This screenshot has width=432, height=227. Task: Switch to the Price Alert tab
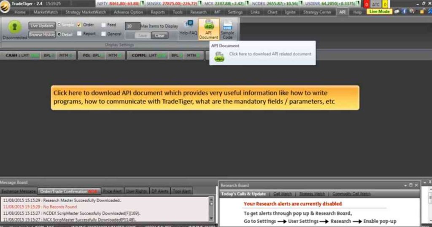coord(112,191)
